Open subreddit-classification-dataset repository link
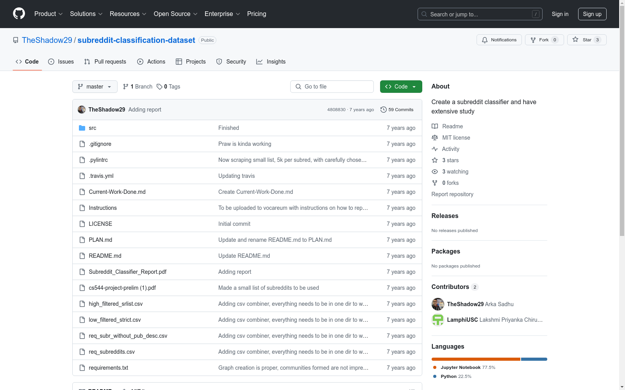The image size is (625, 390). 136,40
